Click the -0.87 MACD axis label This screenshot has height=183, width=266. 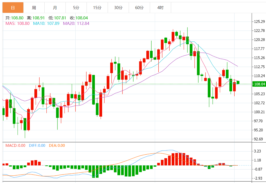click(x=258, y=169)
